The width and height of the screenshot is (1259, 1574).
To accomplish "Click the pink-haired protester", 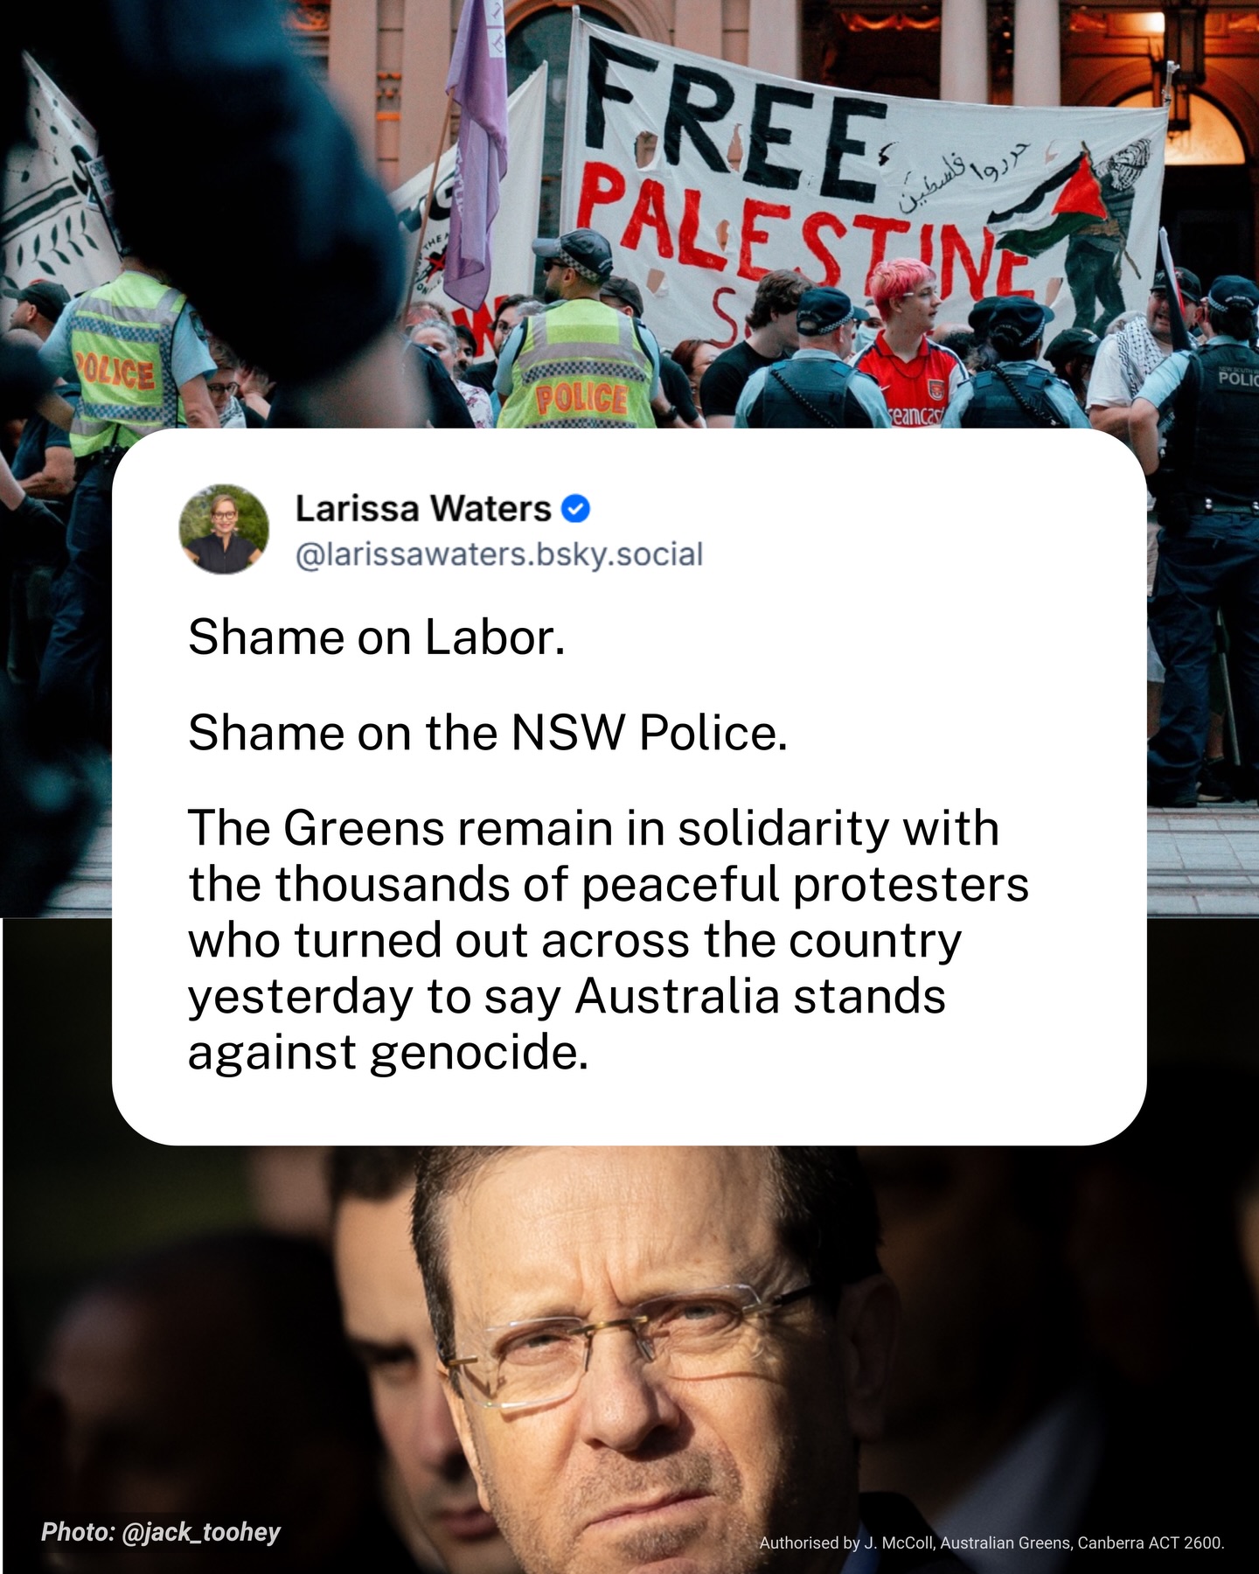I will coord(909,345).
